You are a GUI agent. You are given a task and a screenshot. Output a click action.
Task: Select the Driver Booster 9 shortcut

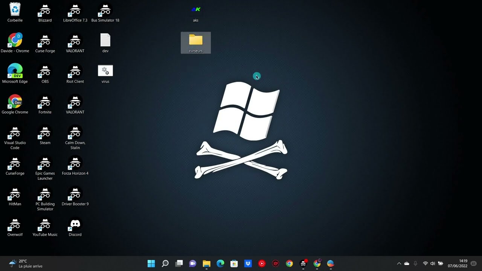75,196
